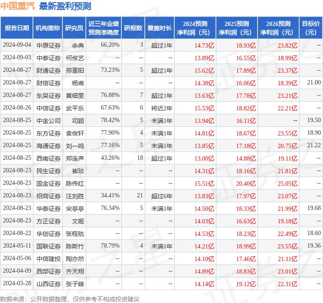Click the 华泰证券 institution cell
323x303 pixels.
49,209
